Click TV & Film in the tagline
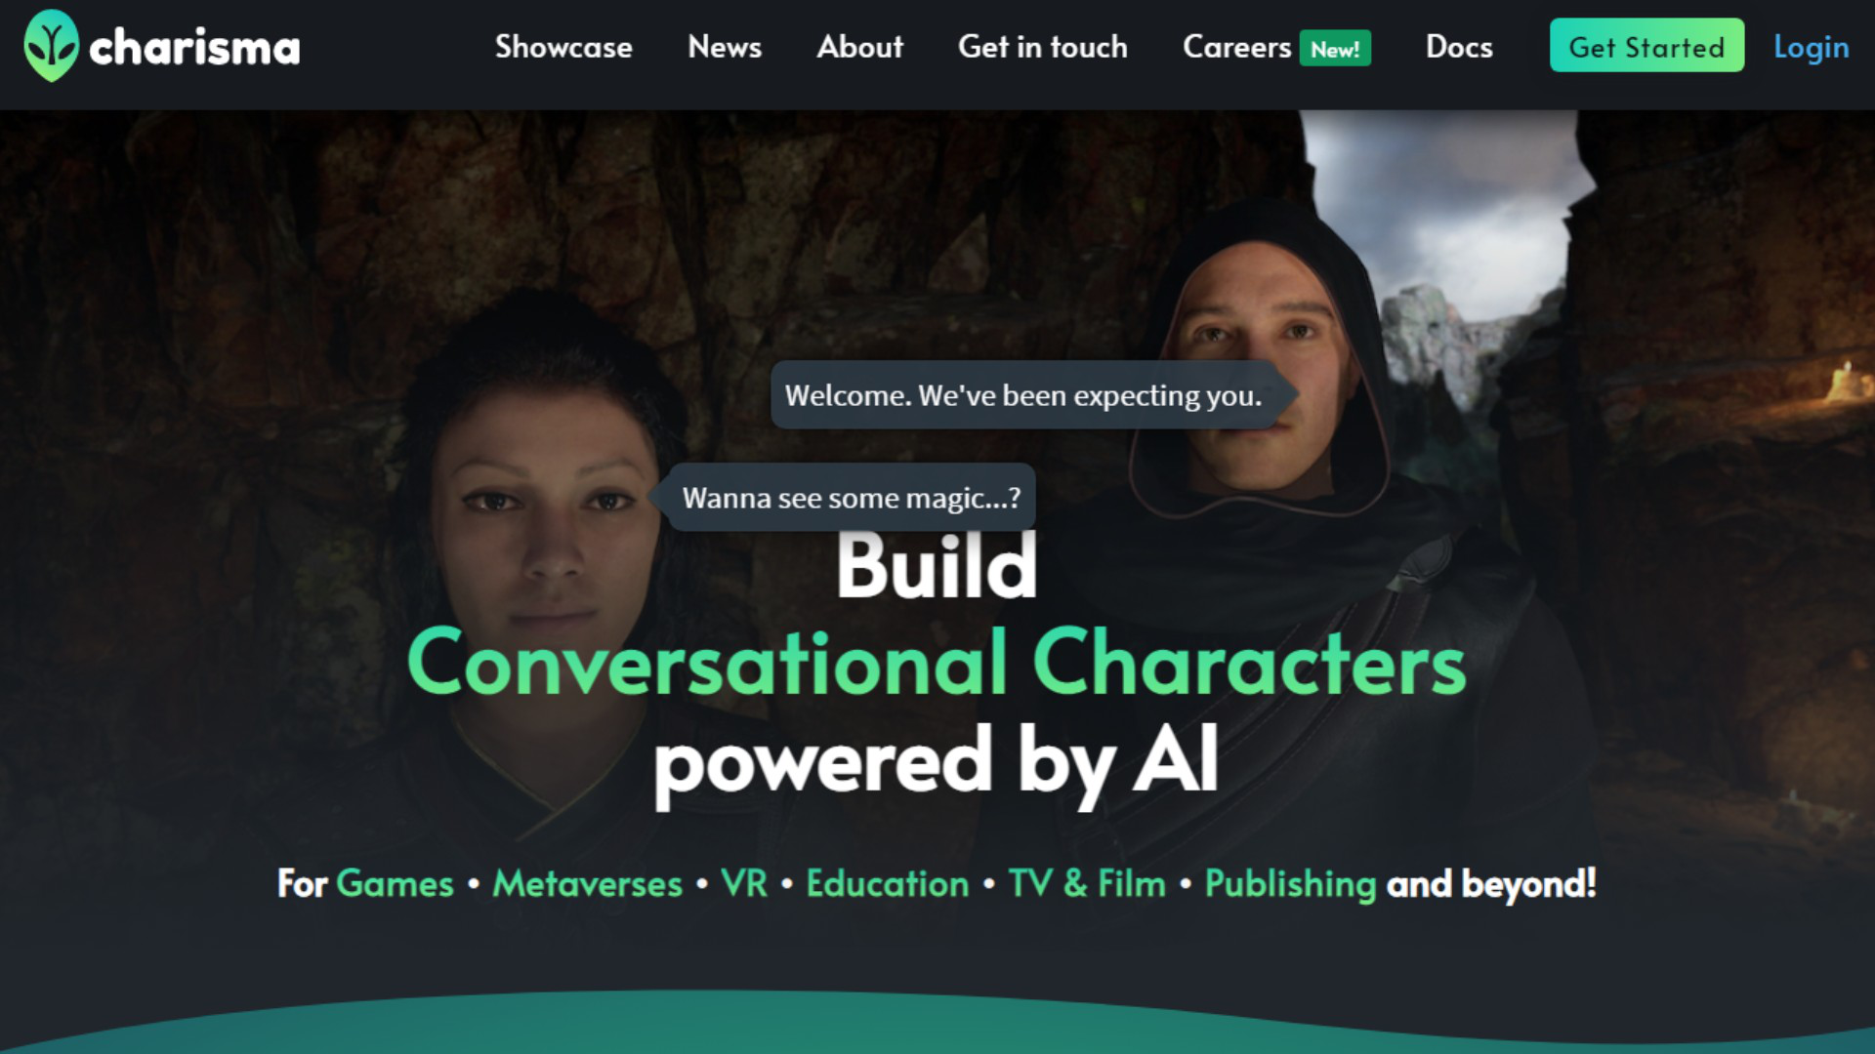The image size is (1875, 1054). coord(1087,884)
